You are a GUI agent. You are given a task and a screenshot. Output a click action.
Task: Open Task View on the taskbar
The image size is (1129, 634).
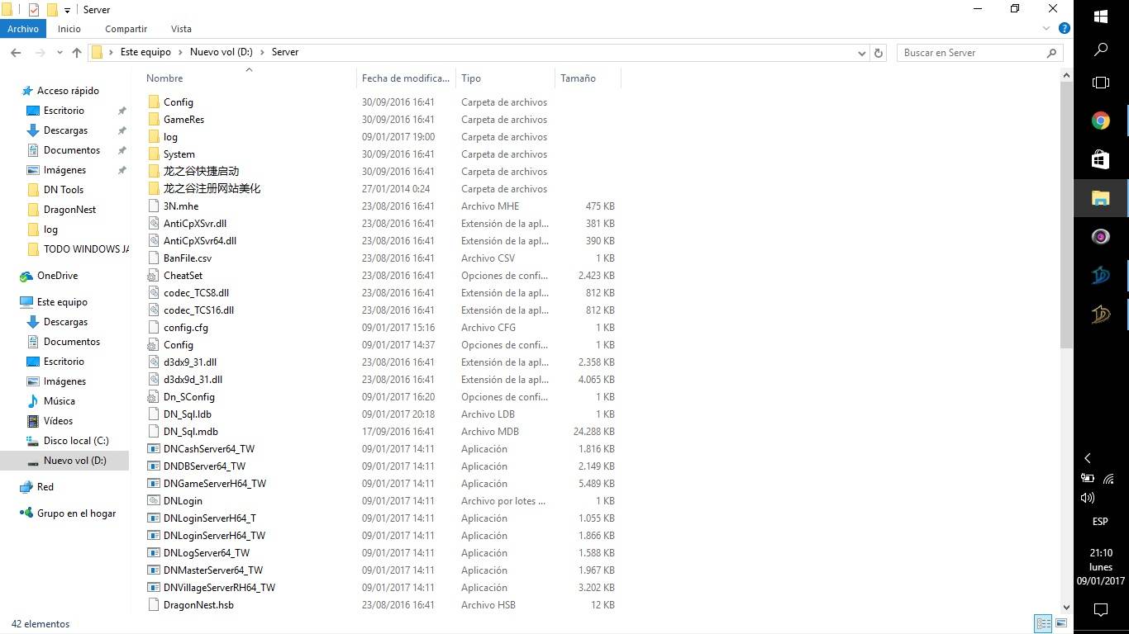click(x=1101, y=83)
